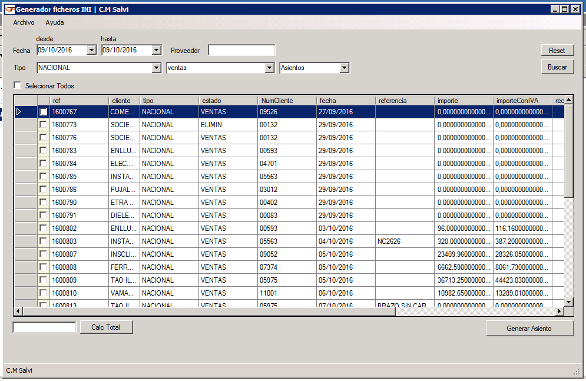Click the row selector arrow for 1600767
Image resolution: width=586 pixels, height=381 pixels.
coord(19,112)
